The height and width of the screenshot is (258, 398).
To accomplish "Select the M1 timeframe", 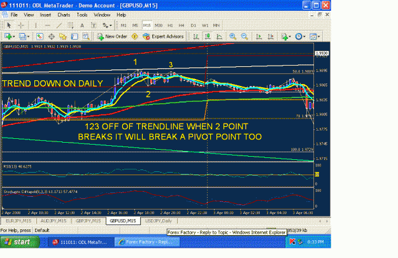I will [124, 25].
